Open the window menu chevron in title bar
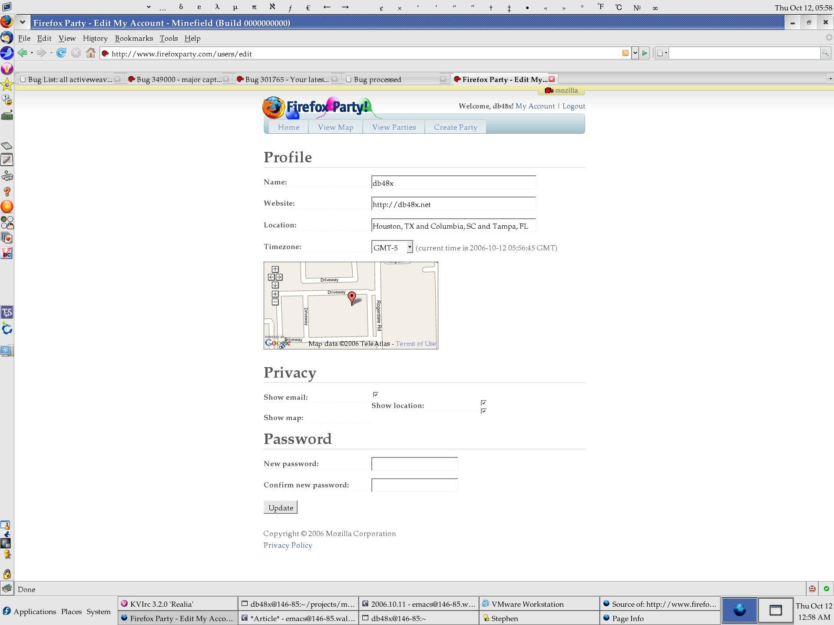The width and height of the screenshot is (834, 625). (x=23, y=22)
